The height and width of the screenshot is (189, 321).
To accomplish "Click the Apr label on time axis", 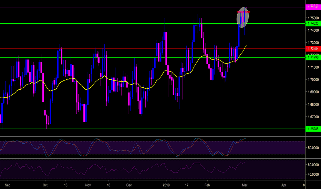I will [284, 185].
